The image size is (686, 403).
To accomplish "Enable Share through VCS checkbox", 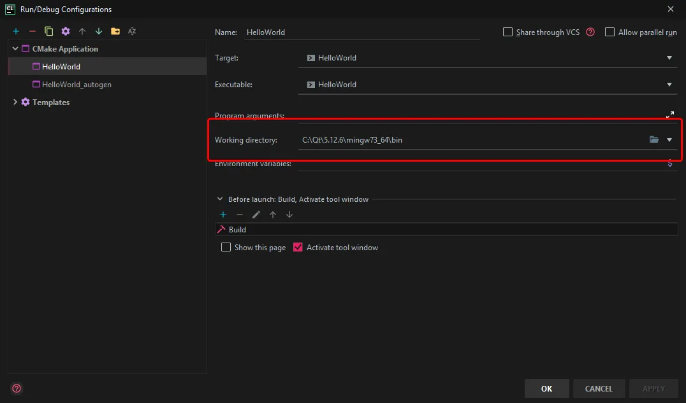I will 508,32.
